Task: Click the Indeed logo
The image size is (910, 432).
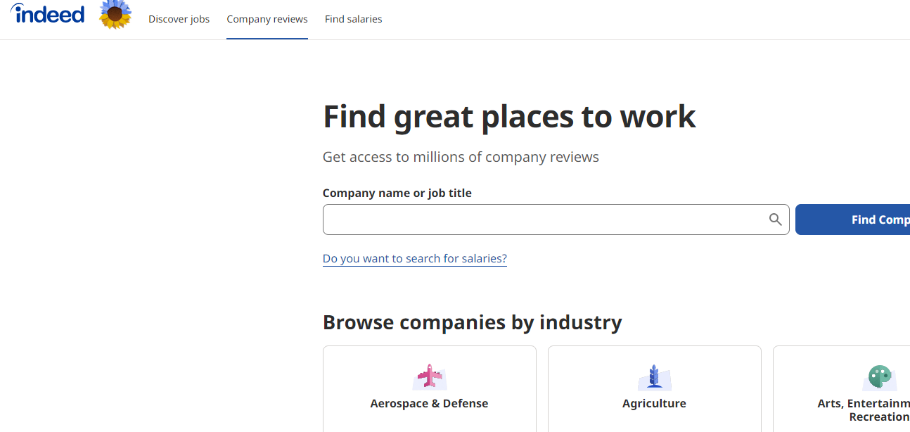Action: [x=47, y=14]
